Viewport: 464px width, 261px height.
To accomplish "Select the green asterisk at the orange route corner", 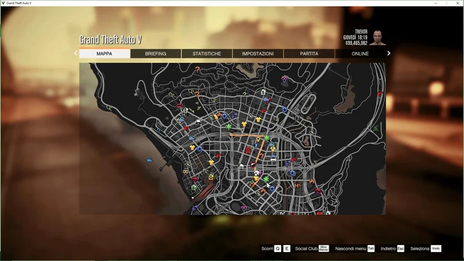I will 267,138.
